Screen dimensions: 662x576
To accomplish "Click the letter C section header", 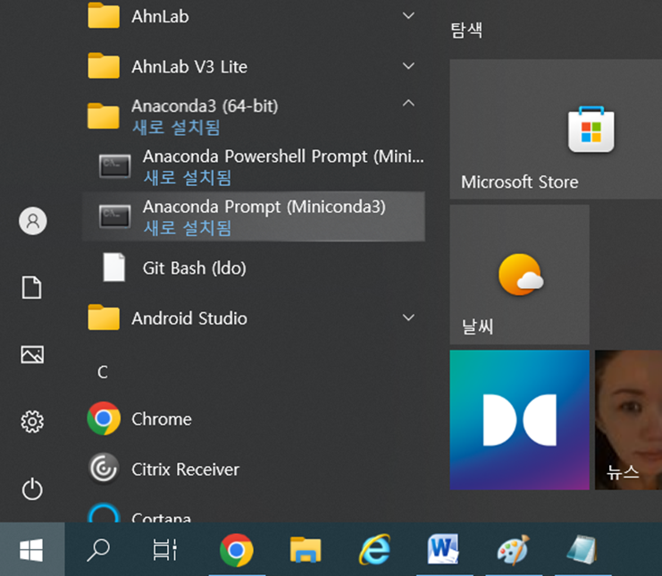I will pyautogui.click(x=103, y=372).
